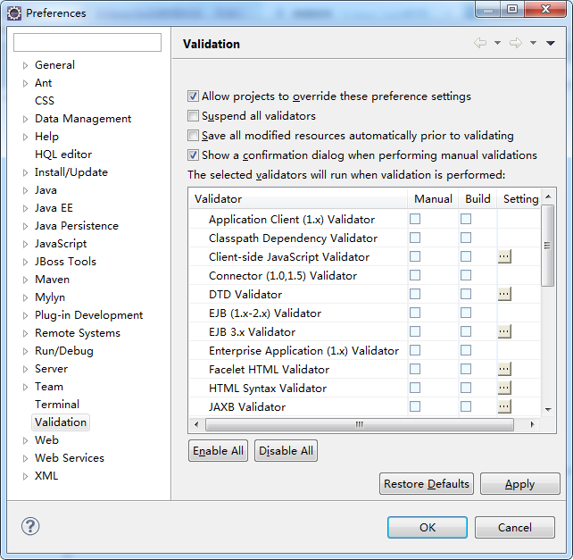The height and width of the screenshot is (560, 573).
Task: Select Terminal preference page
Action: pyautogui.click(x=57, y=405)
